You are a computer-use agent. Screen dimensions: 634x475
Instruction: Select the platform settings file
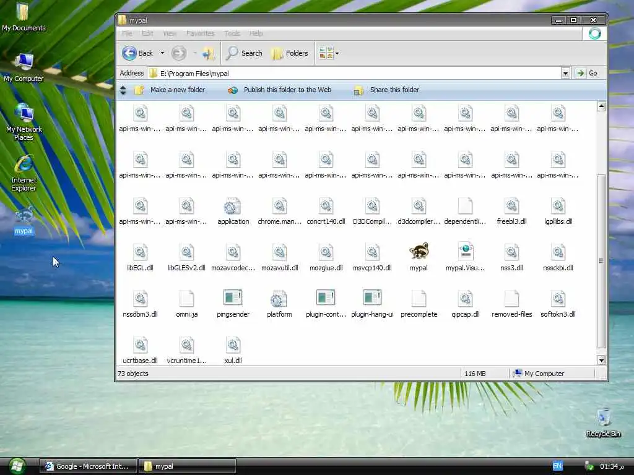(279, 303)
